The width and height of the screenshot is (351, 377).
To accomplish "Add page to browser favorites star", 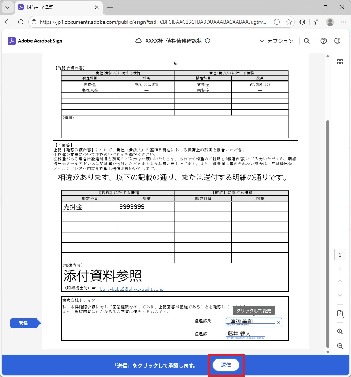I will (289, 22).
